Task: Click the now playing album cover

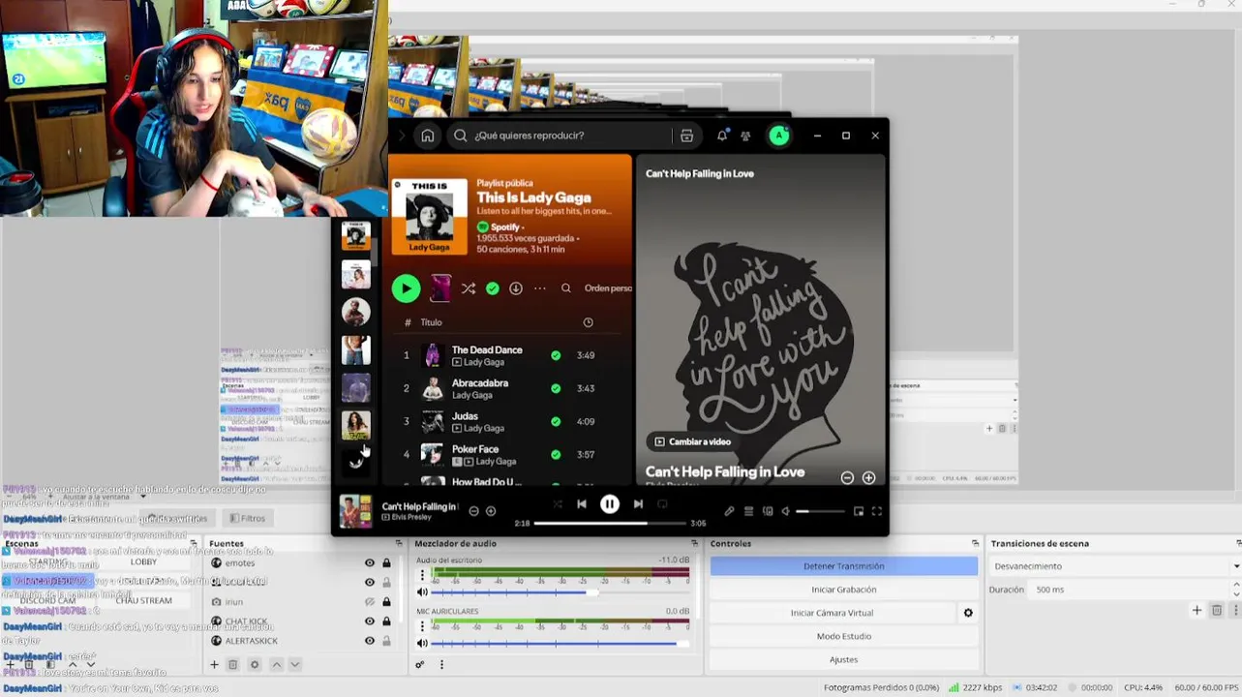Action: click(355, 511)
